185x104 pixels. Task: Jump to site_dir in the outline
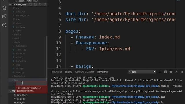(x=21, y=103)
